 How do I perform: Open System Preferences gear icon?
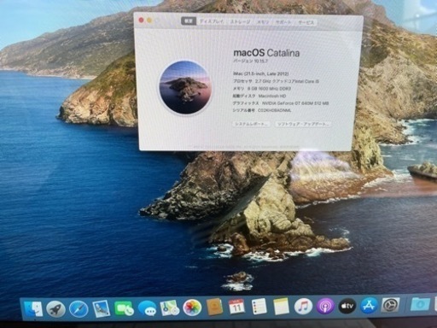[390, 305]
